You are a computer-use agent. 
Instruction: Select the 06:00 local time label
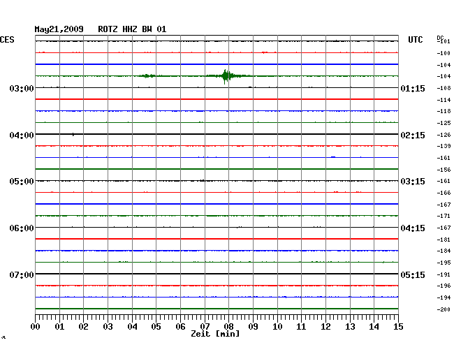point(22,228)
